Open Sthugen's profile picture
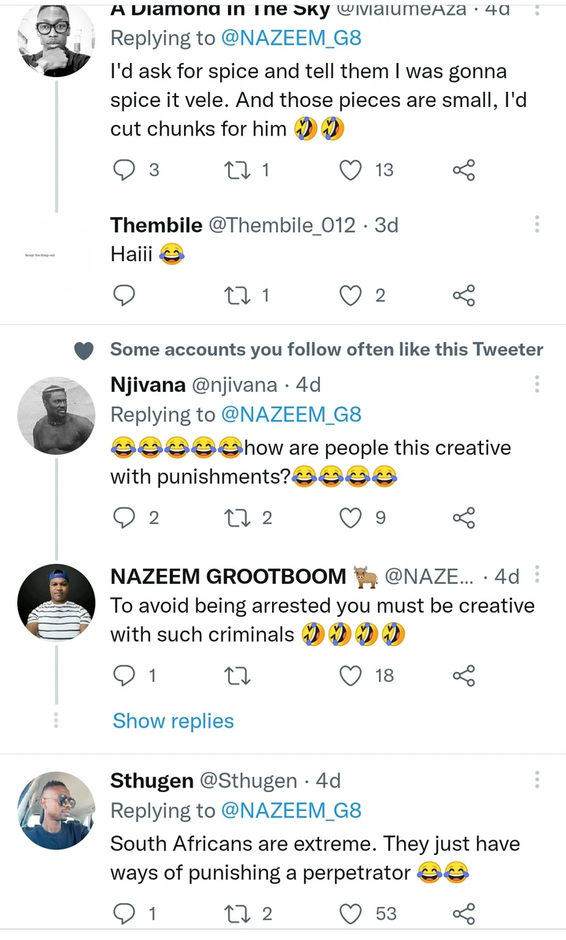 tap(56, 810)
